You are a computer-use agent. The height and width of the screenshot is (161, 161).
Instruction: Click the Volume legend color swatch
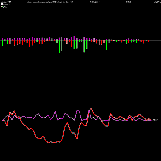click(x=2, y=4)
